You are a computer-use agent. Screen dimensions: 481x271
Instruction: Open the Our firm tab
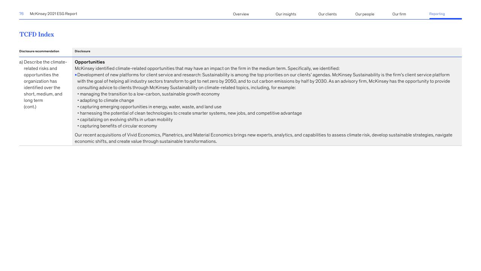click(399, 14)
